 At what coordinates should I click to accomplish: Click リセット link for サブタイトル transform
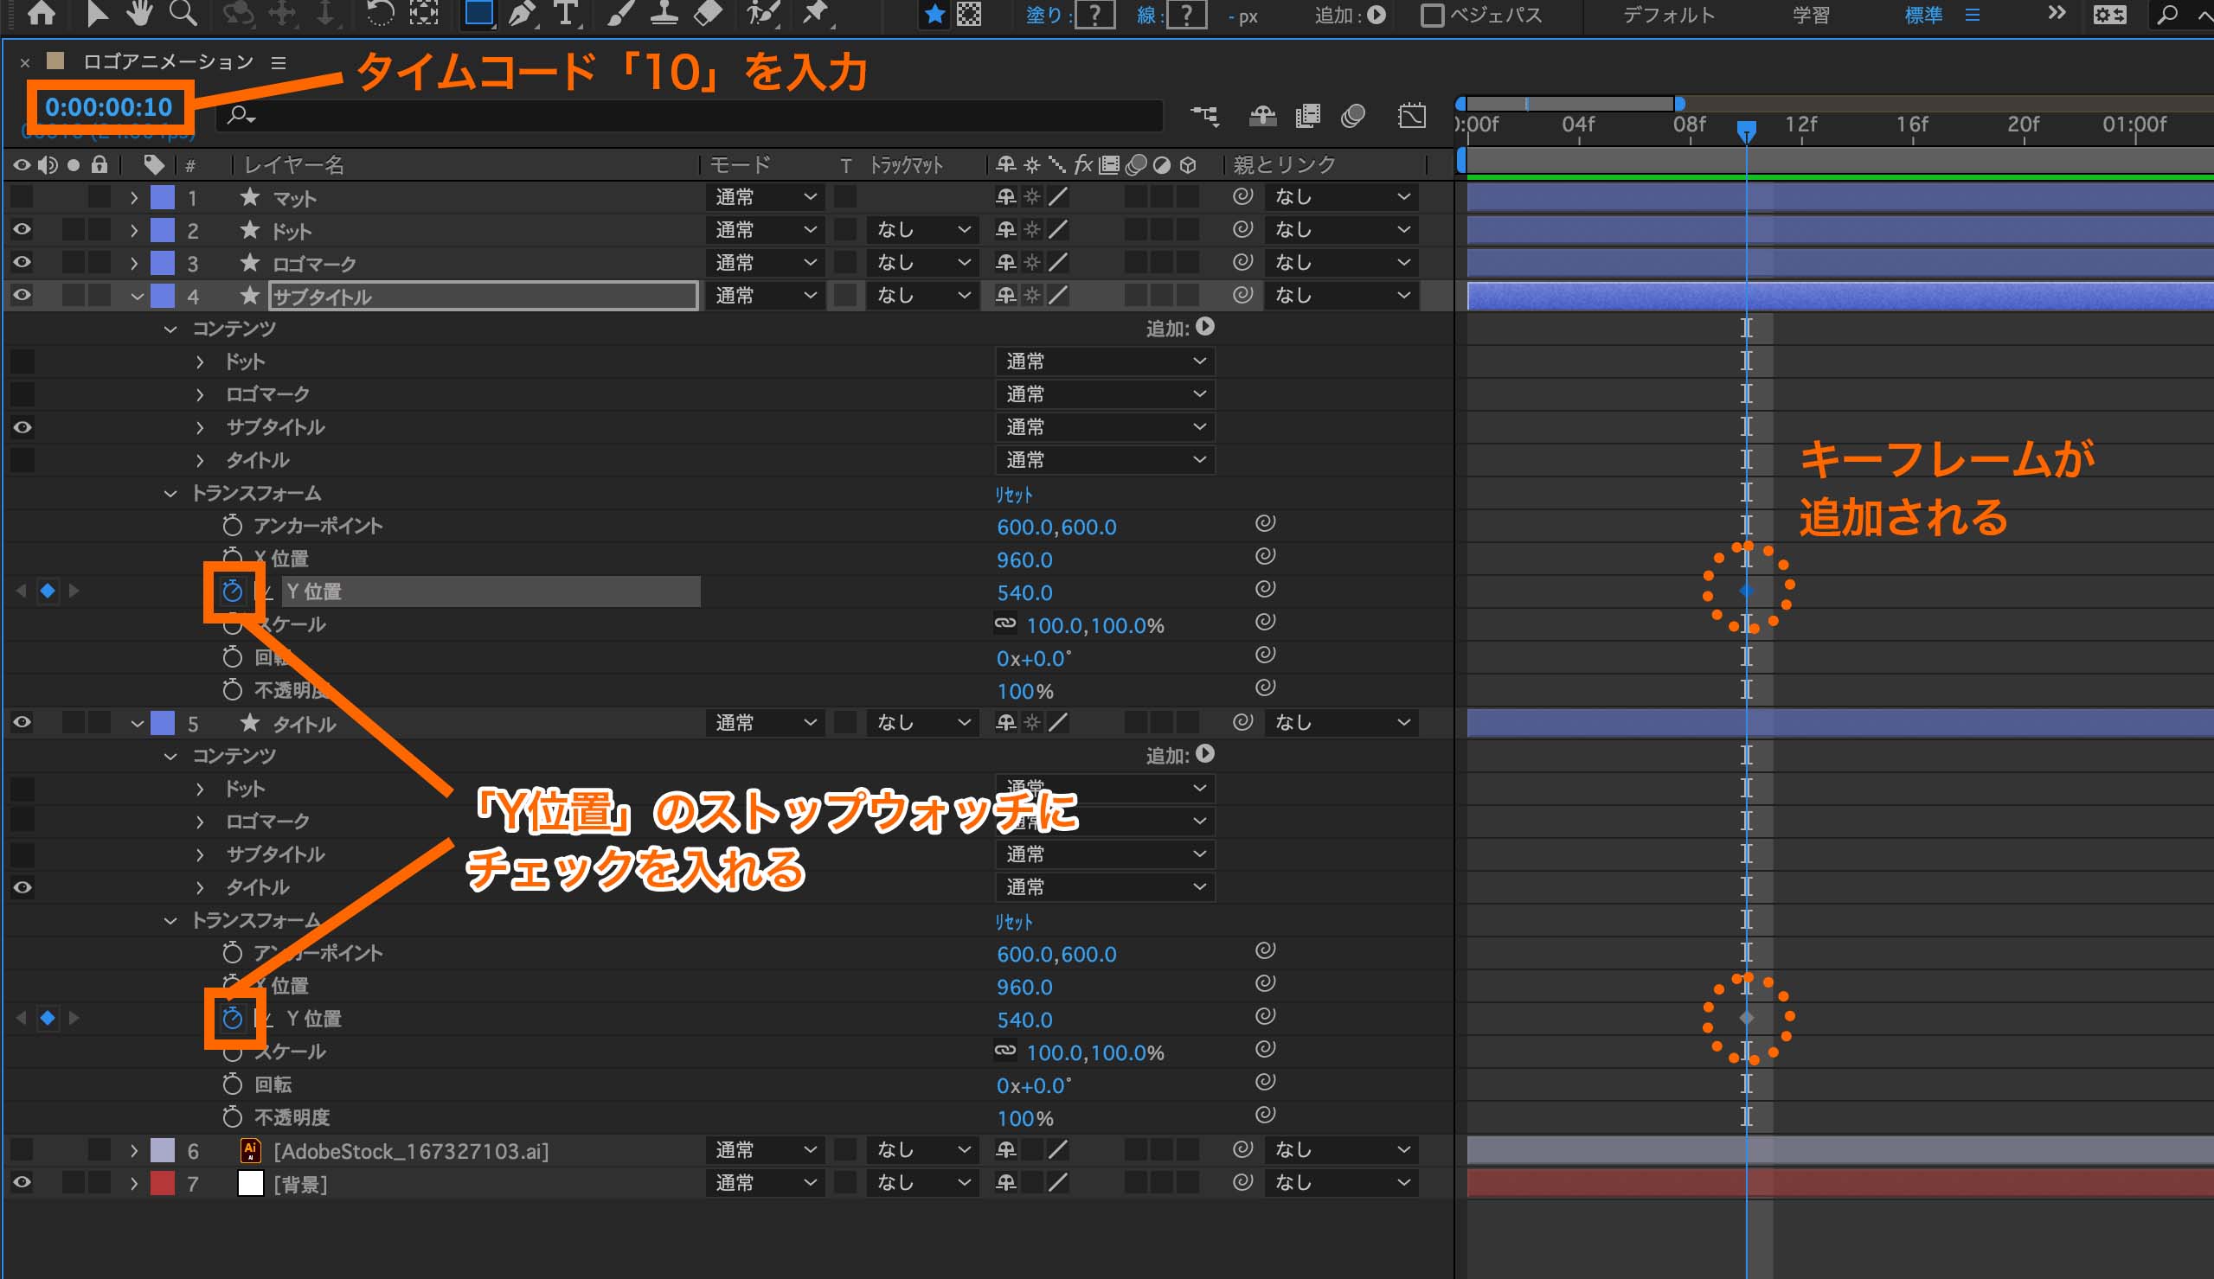[1013, 495]
